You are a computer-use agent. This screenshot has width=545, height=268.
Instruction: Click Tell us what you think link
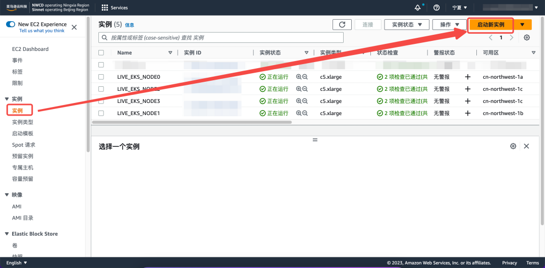(42, 31)
